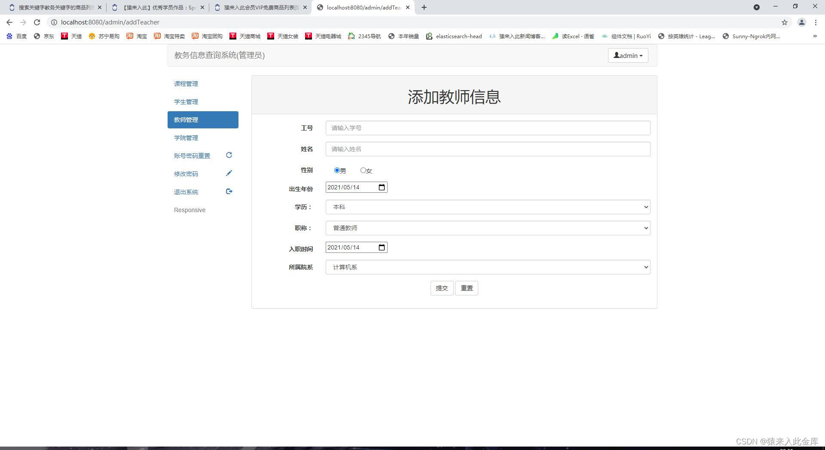Click the pencil icon beside 修改密码
825x450 pixels.
229,173
